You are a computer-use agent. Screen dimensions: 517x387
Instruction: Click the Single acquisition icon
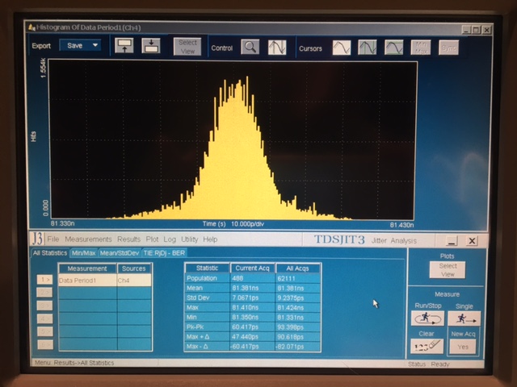tap(464, 318)
